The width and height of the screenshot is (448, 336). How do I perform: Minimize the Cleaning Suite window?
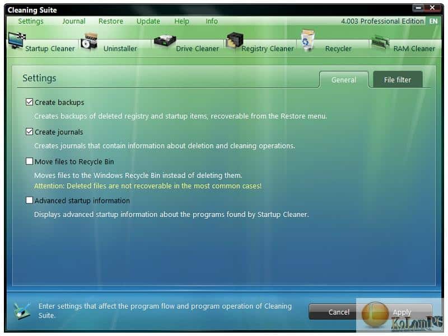point(418,8)
